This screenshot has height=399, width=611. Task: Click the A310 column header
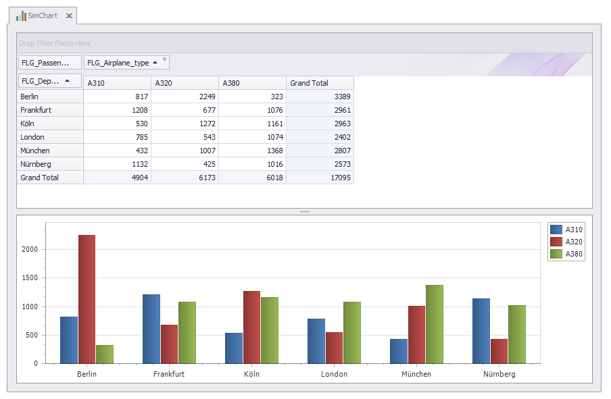pos(117,83)
